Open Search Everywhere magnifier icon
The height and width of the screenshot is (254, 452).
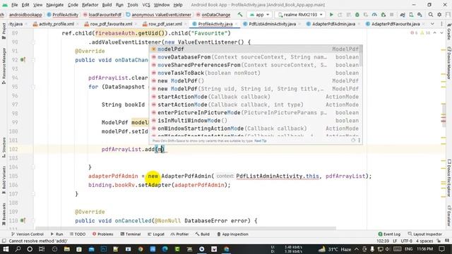(430, 14)
